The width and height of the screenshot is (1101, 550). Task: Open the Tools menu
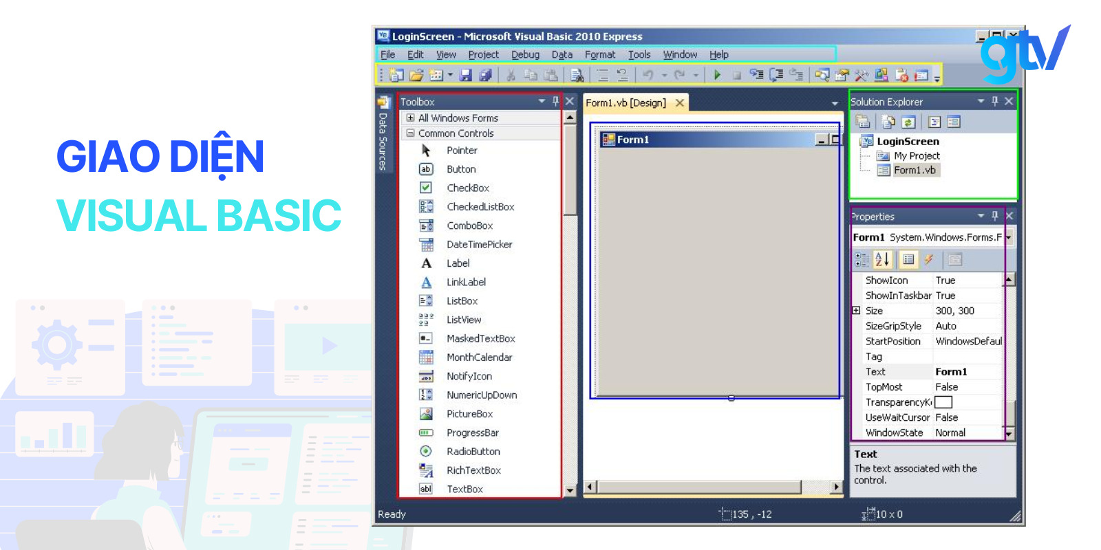[639, 54]
